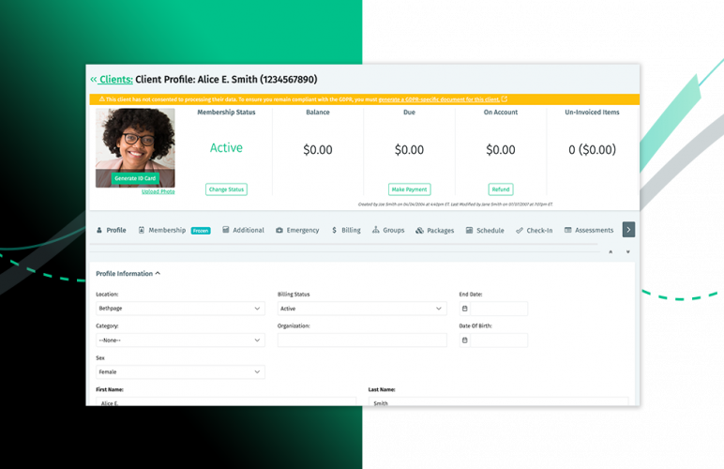Click the Refund button
Image resolution: width=724 pixels, height=469 pixels.
pyautogui.click(x=501, y=189)
